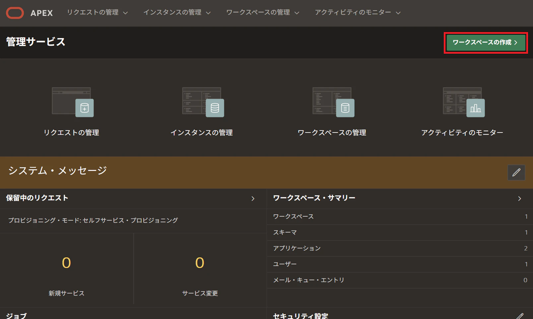Click the 保留中のリクエスト heading
The image size is (533, 319).
(x=37, y=198)
